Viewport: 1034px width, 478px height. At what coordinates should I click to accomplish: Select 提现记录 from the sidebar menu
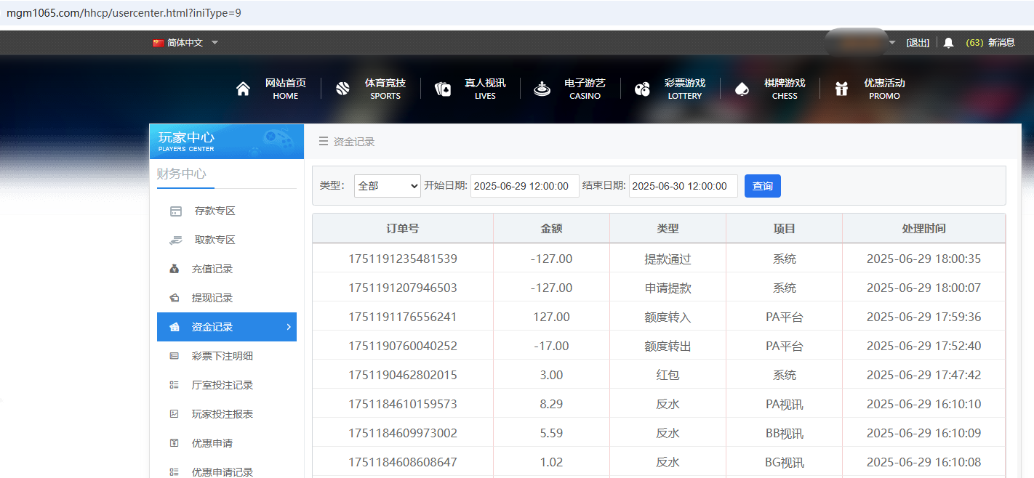[x=212, y=298]
